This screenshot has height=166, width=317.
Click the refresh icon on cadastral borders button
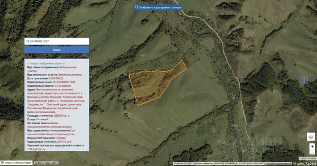pos(136,7)
